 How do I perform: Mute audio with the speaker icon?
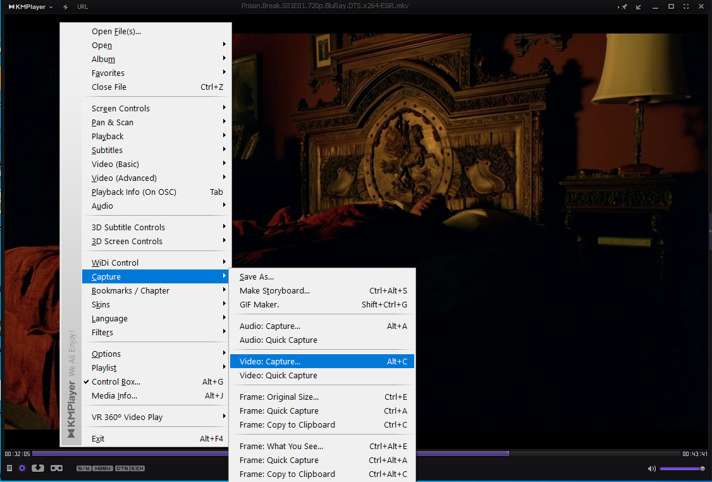652,469
